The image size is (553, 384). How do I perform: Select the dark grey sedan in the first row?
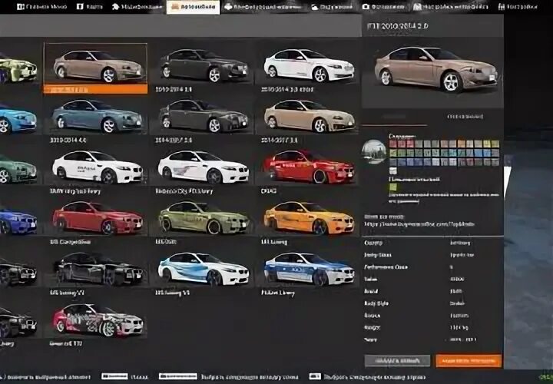[203, 65]
